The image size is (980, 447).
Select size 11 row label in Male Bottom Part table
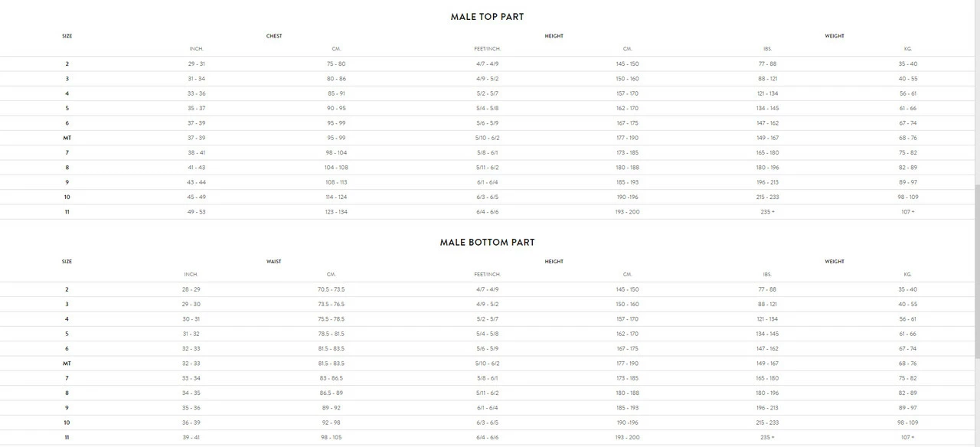[x=67, y=437]
